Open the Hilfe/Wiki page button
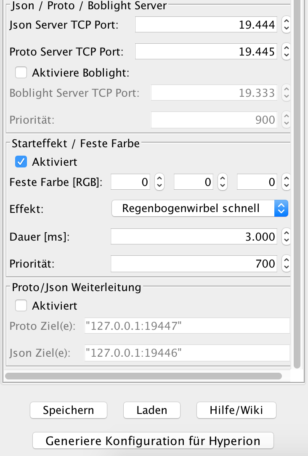The height and width of the screenshot is (456, 308). click(x=236, y=410)
